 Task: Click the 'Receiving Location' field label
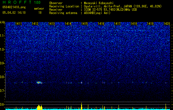tap(64, 6)
